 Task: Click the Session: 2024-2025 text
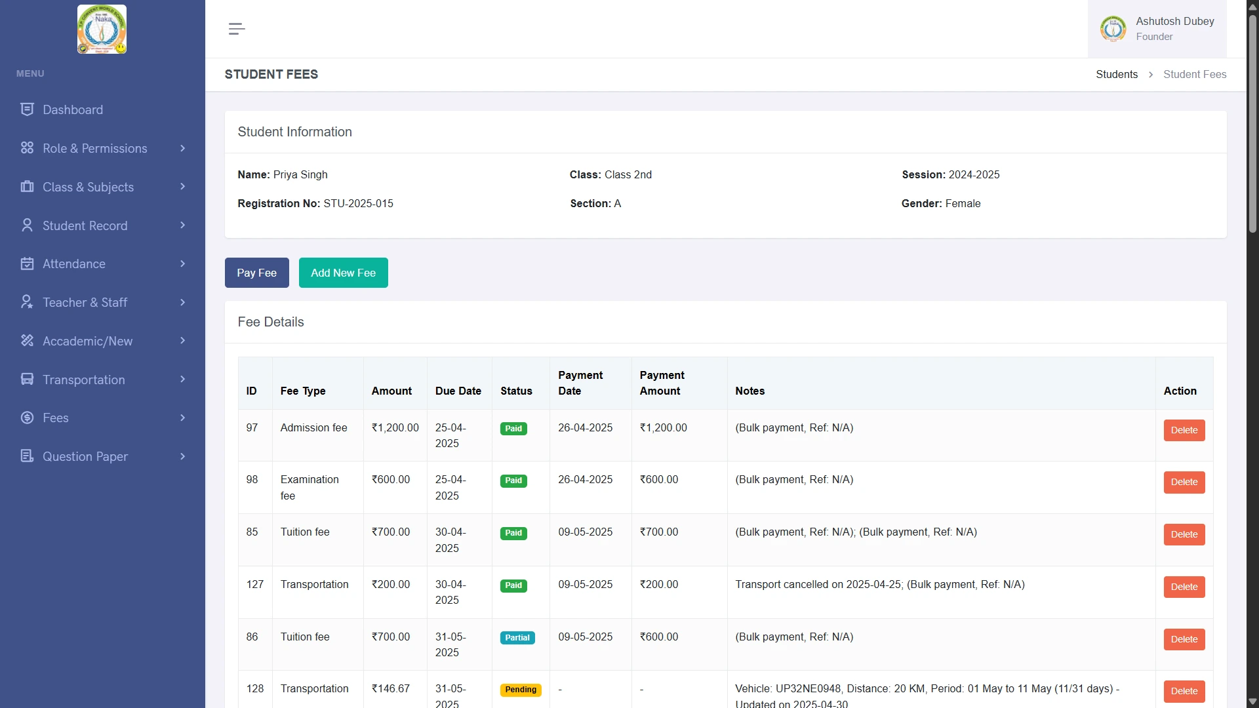click(950, 175)
